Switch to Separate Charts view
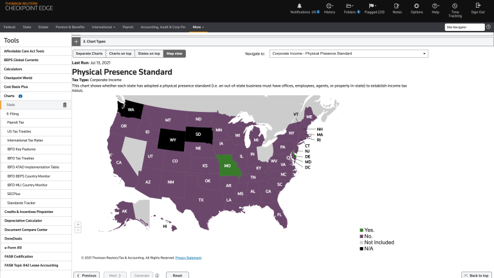This screenshot has height=278, width=494. 89,53
